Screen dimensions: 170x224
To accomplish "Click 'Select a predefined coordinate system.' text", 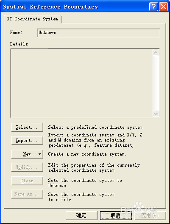I will [x=96, y=127].
